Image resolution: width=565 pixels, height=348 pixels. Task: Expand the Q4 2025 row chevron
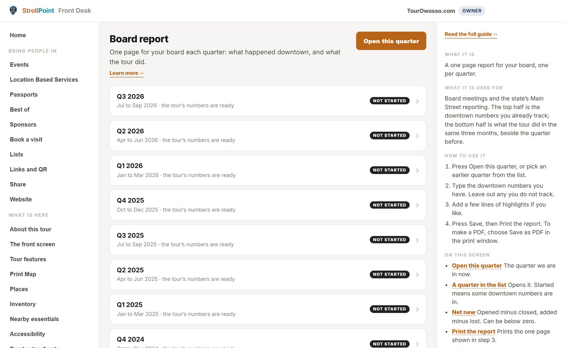click(417, 205)
